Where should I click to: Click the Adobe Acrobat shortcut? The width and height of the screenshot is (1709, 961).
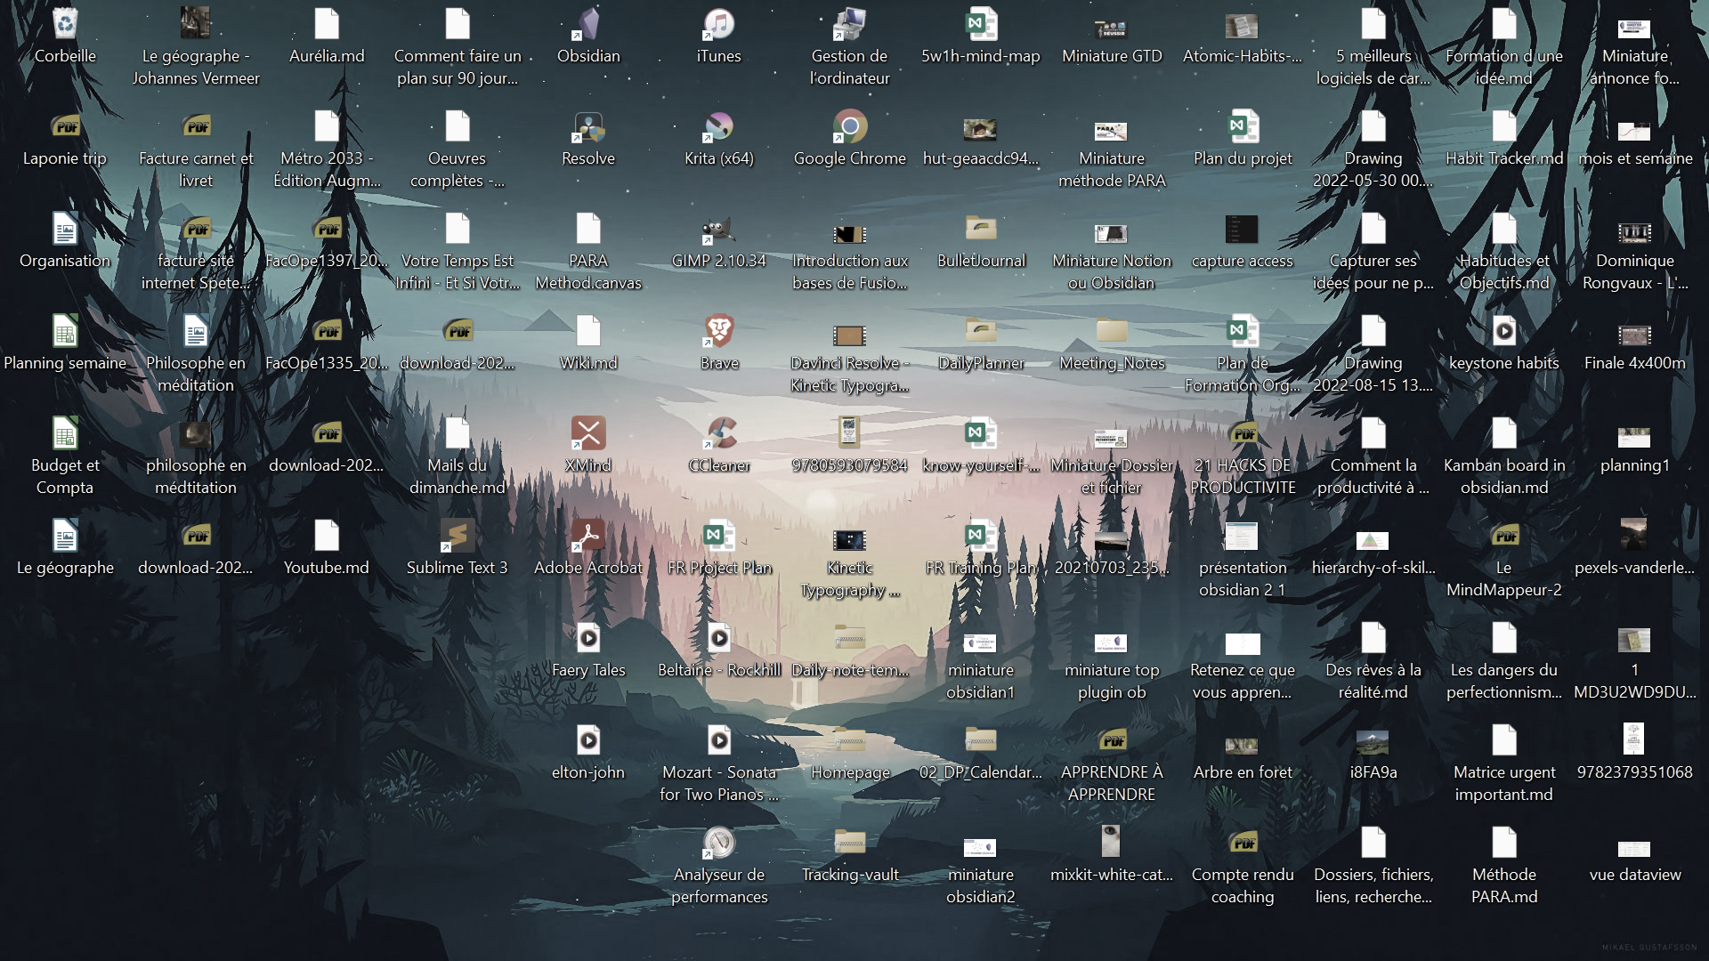click(x=588, y=537)
